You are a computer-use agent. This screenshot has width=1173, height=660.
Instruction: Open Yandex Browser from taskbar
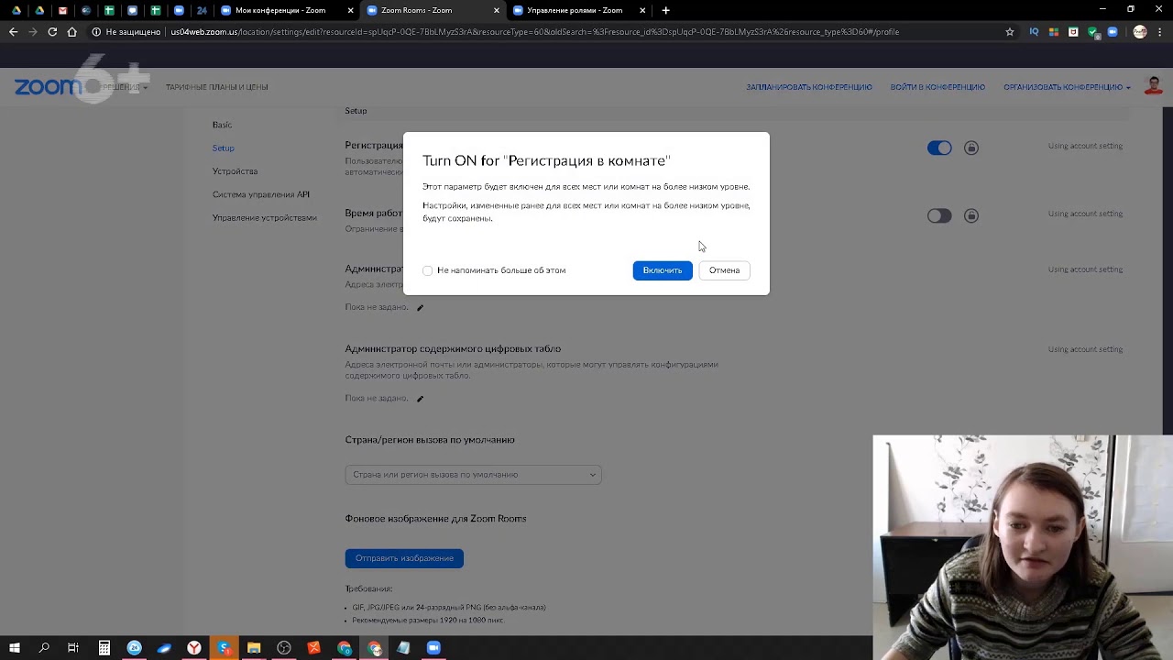click(194, 648)
